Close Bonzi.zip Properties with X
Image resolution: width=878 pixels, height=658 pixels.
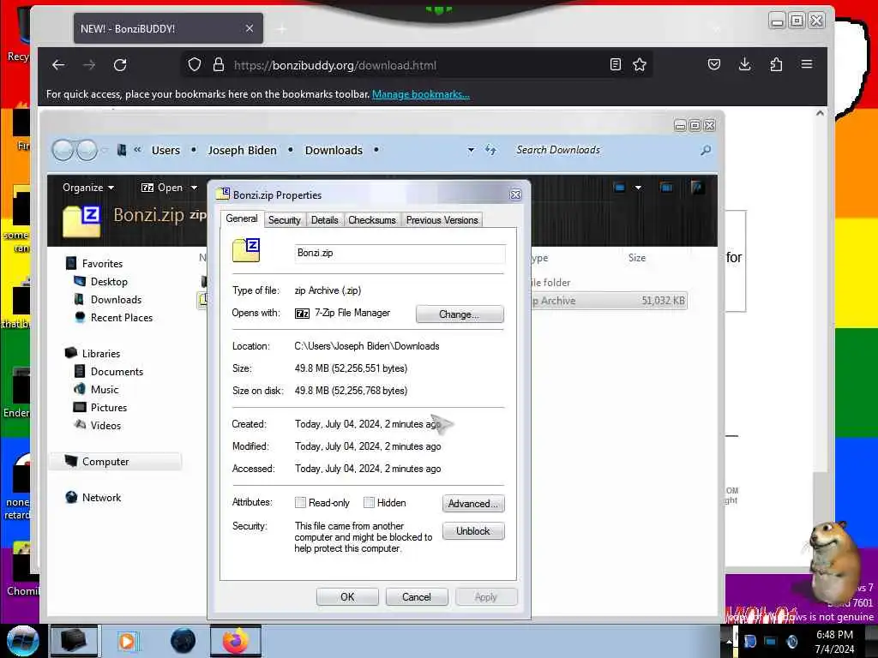[x=515, y=194]
